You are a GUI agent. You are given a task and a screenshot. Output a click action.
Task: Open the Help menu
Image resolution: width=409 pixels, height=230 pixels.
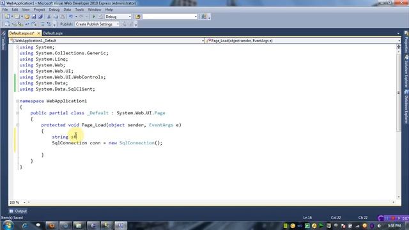pyautogui.click(x=109, y=10)
